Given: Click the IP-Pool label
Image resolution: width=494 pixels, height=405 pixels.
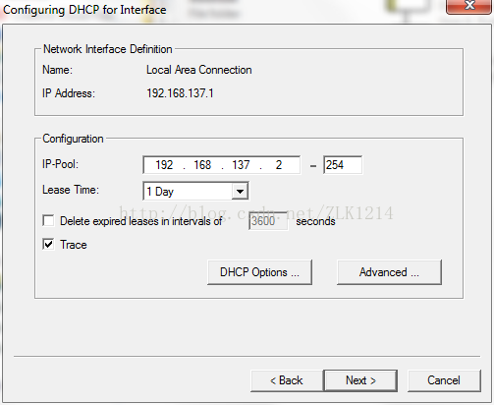Looking at the screenshot, I should coord(61,164).
